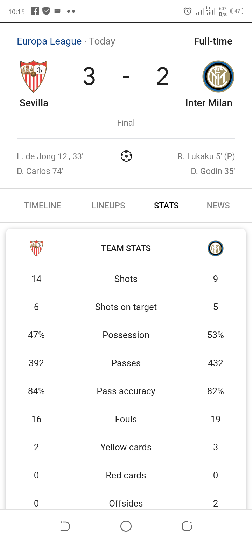Tap the Sevilla team name
252x543 pixels.
click(x=34, y=103)
